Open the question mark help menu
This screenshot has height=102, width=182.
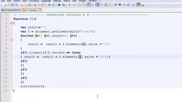100,1
